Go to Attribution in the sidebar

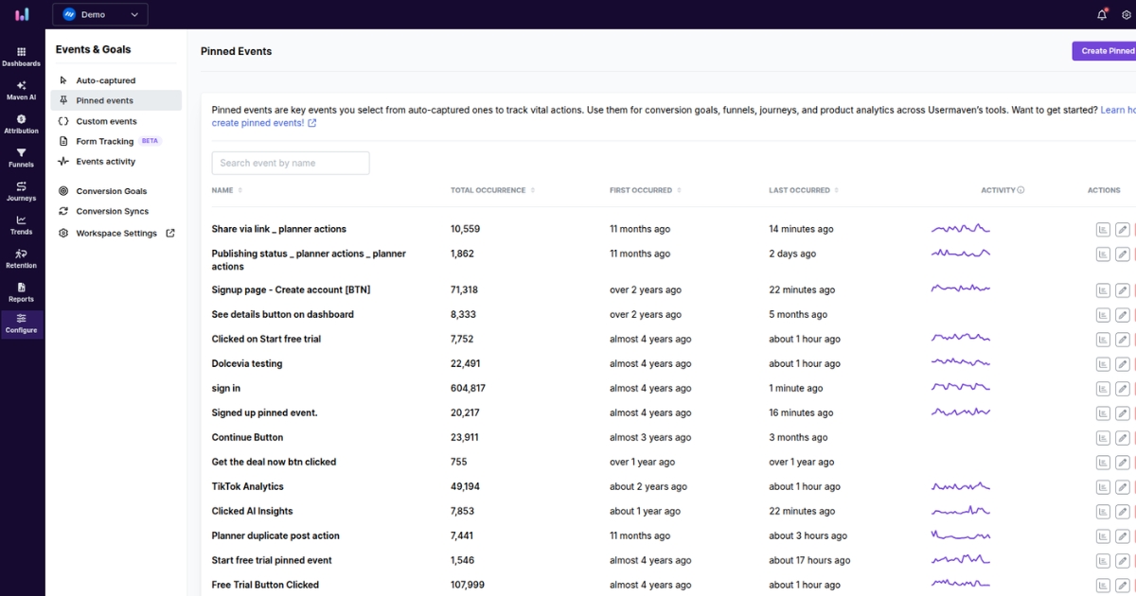(x=22, y=124)
